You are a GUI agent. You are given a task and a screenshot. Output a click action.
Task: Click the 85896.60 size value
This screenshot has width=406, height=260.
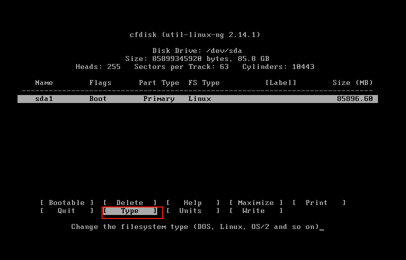(x=355, y=99)
